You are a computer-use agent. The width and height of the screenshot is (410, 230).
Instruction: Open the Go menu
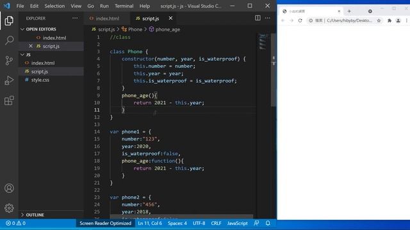tap(90, 6)
